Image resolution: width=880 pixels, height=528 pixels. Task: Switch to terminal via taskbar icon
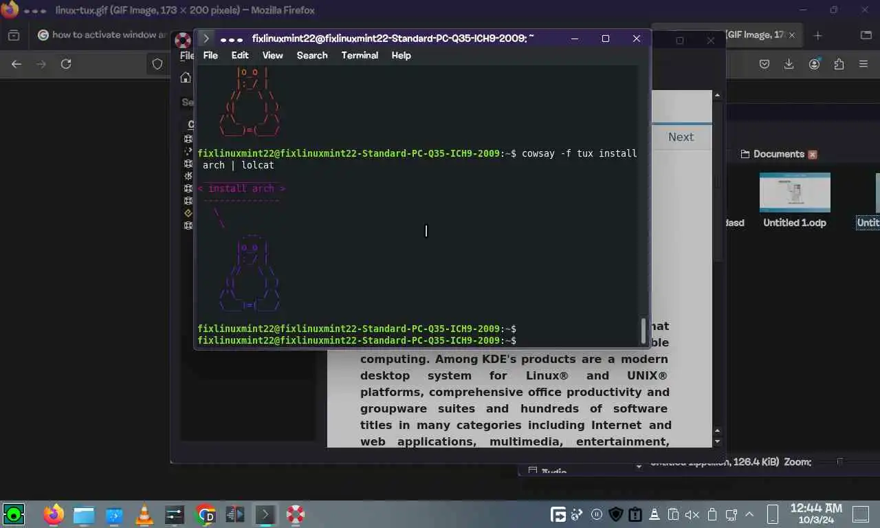pyautogui.click(x=265, y=514)
